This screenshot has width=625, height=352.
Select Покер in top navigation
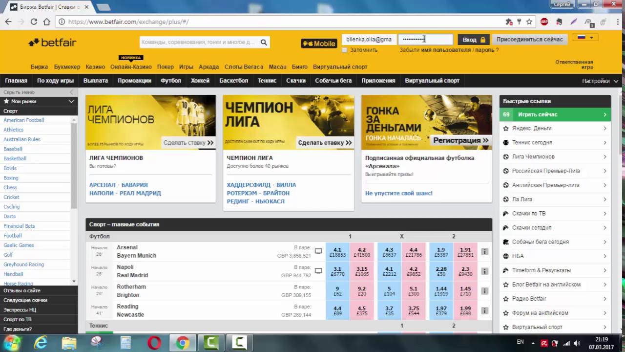[x=166, y=66]
